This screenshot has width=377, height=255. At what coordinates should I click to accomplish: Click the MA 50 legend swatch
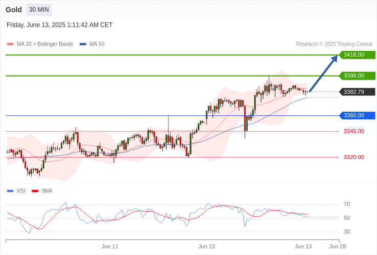[83, 44]
